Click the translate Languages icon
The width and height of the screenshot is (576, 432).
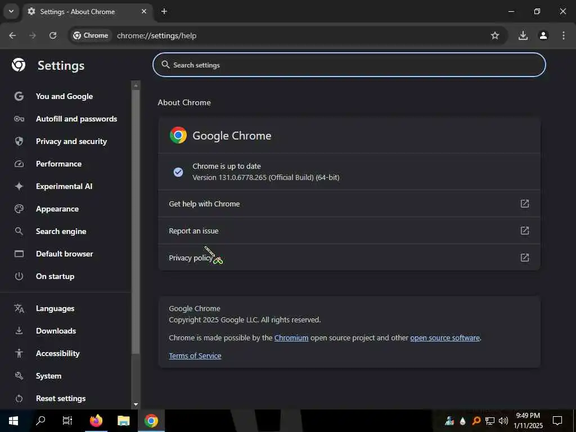point(19,309)
